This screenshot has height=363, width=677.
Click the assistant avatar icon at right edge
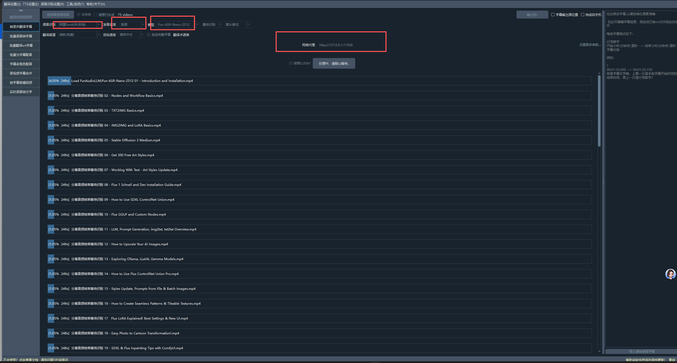point(670,274)
